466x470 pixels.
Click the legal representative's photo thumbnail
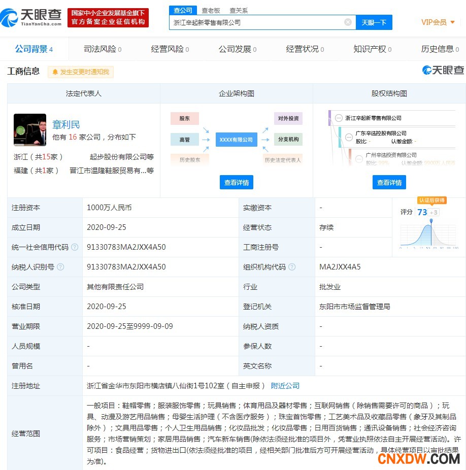(x=30, y=130)
